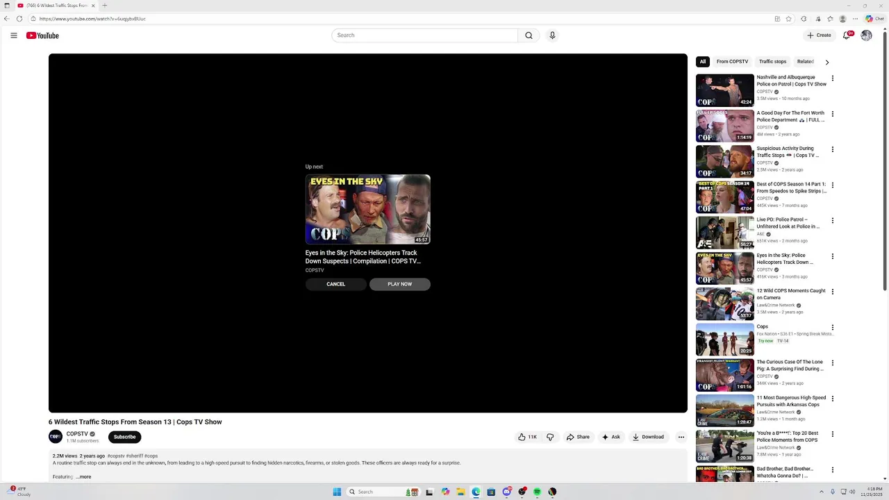Screen dimensions: 889x500
Task: Open the YouTube account avatar menu
Action: click(x=866, y=35)
